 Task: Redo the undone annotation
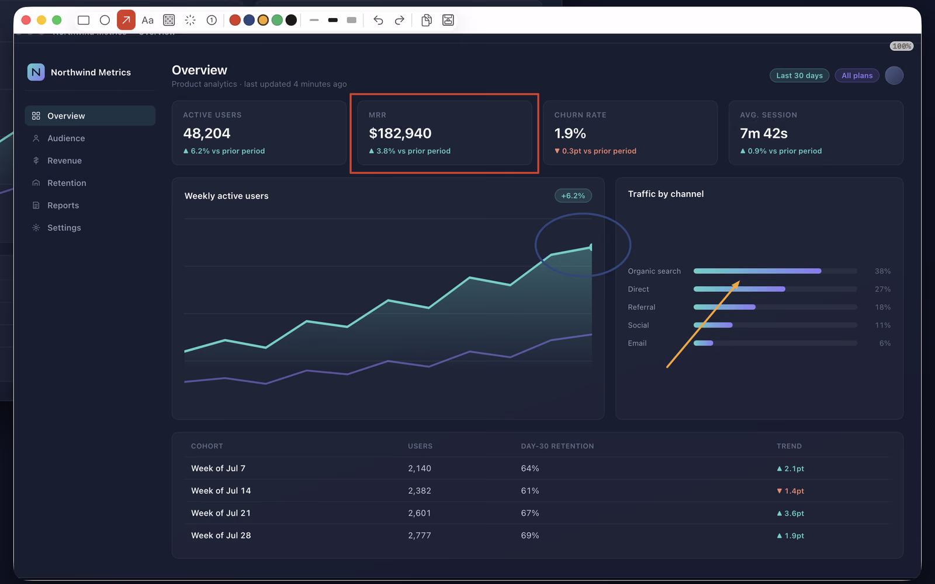pyautogui.click(x=400, y=20)
